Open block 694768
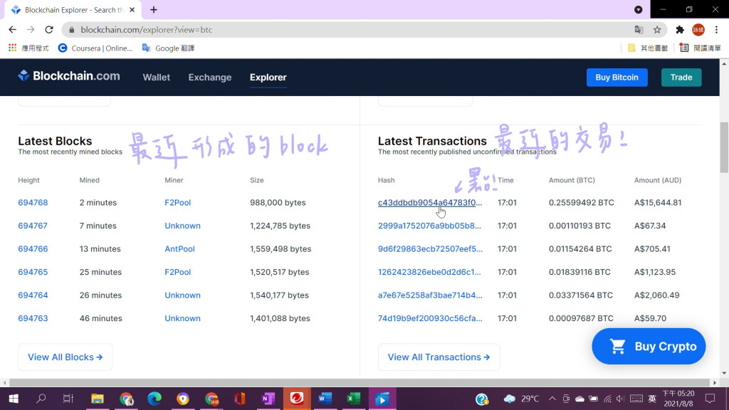This screenshot has width=729, height=410. 33,203
